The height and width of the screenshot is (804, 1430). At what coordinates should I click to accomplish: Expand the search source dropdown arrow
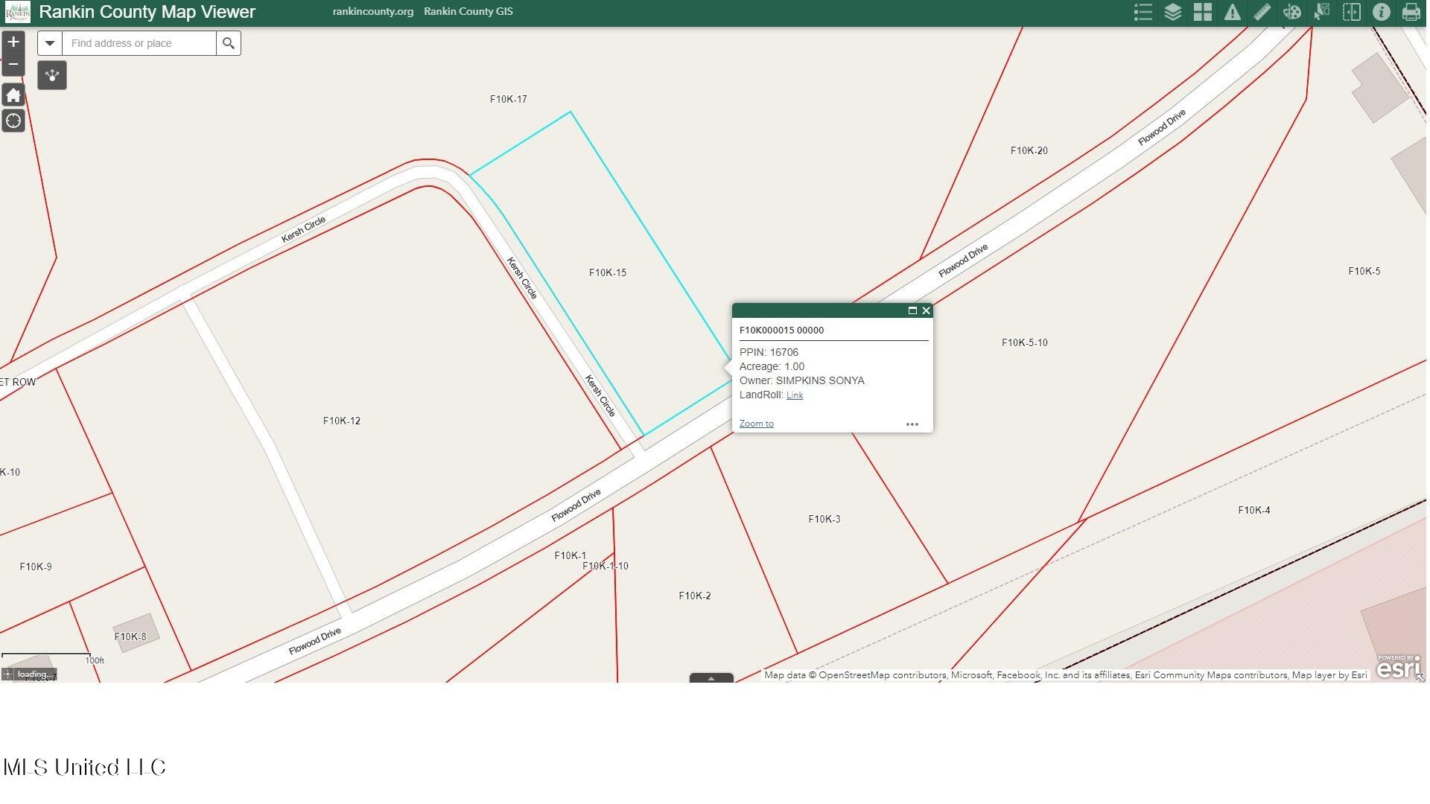[50, 43]
